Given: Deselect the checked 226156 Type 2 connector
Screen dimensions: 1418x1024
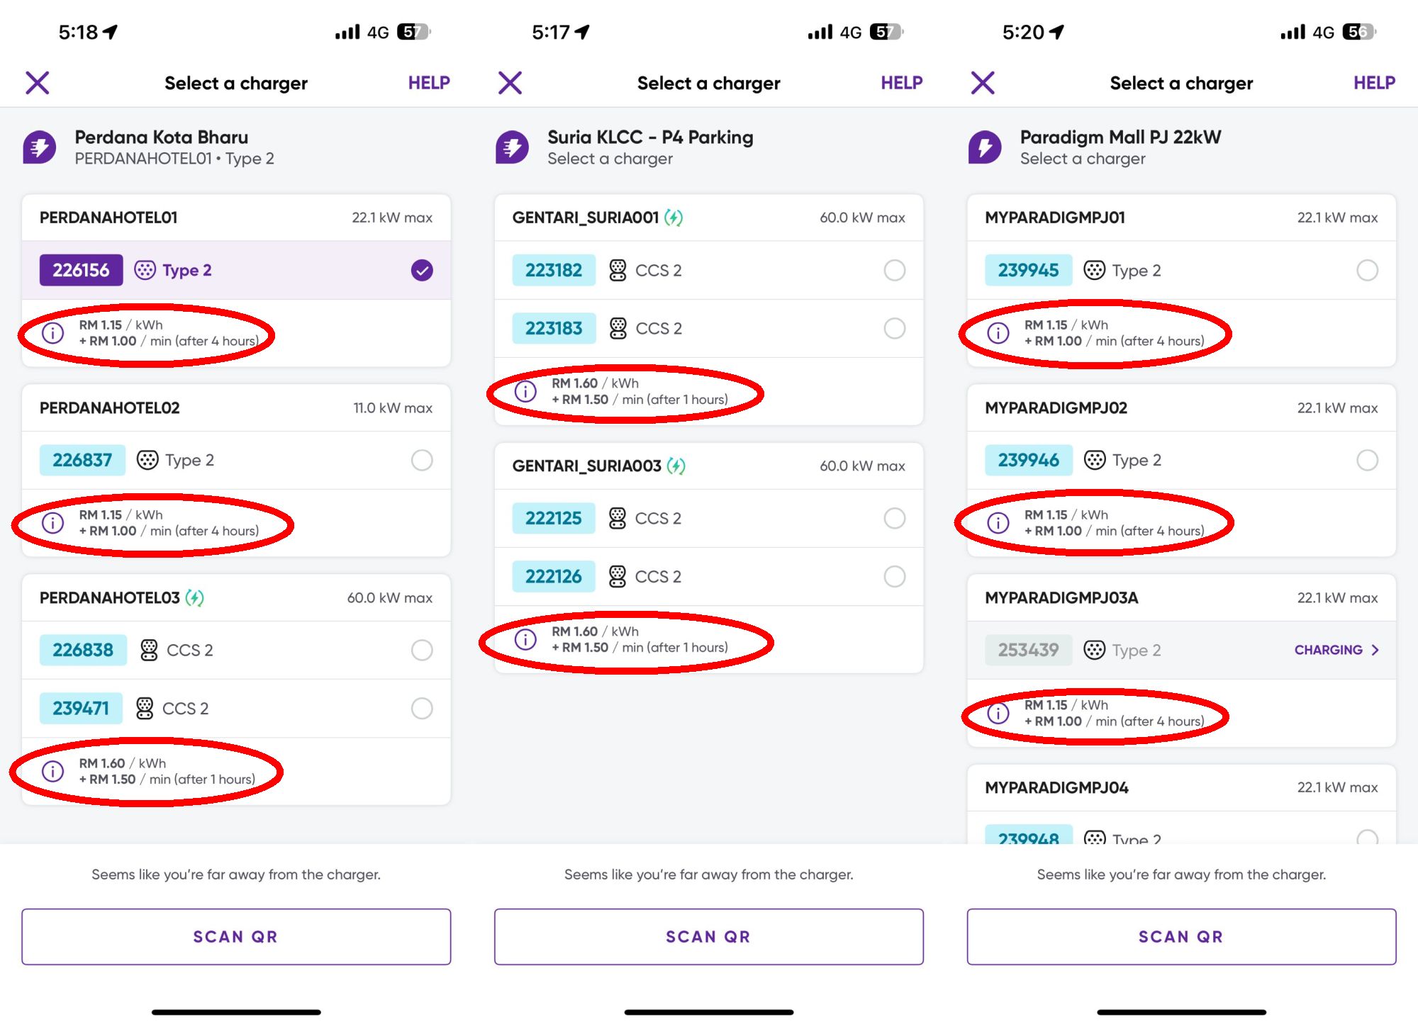Looking at the screenshot, I should pos(422,270).
